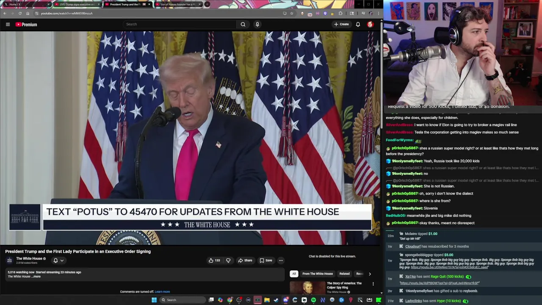
Task: Like the video with thumbs up
Action: click(x=214, y=261)
